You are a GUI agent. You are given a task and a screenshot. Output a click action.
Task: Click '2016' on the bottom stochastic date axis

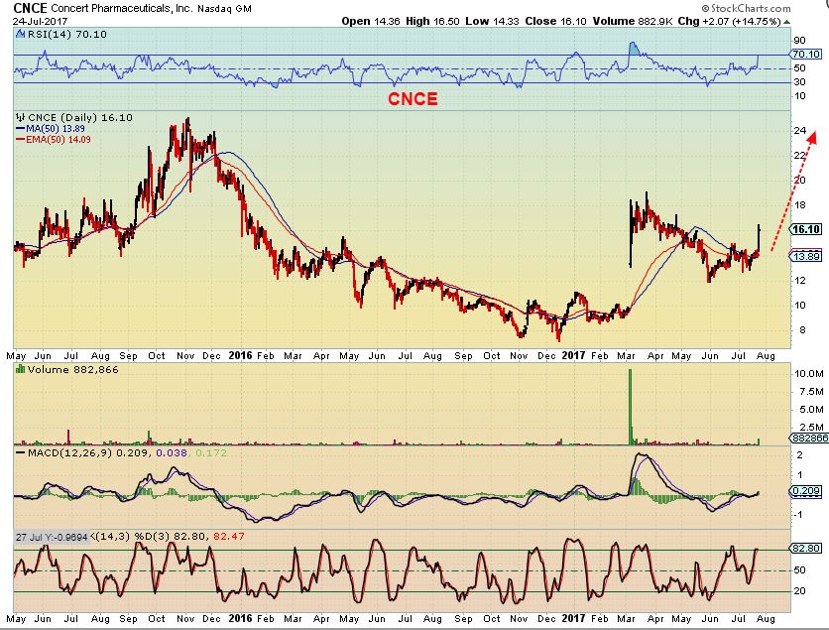240,618
